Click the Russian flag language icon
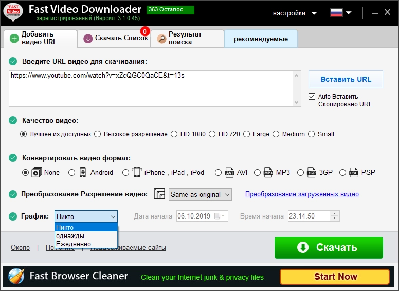This screenshot has height=291, width=399. pyautogui.click(x=336, y=13)
